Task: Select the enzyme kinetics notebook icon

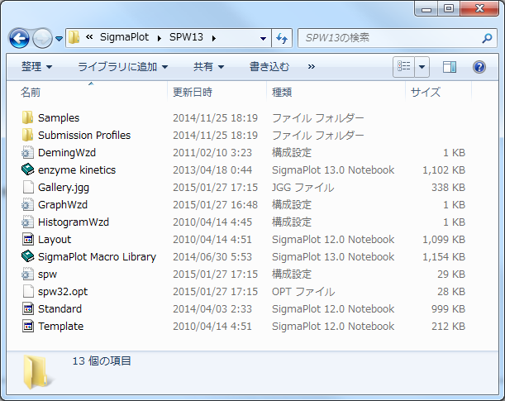Action: tap(28, 169)
